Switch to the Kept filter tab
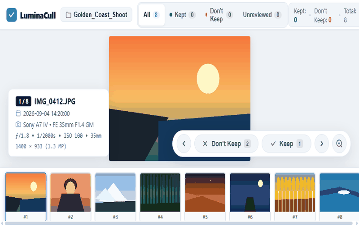This screenshot has width=359, height=226. pyautogui.click(x=182, y=15)
